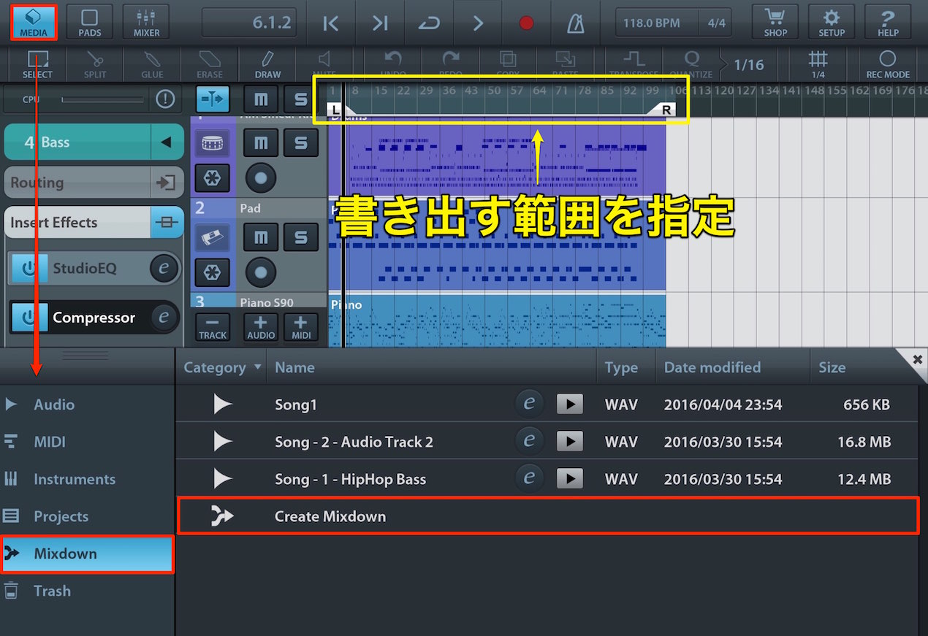Open editor e for Song - 1 - HipHop Bass

pos(529,479)
